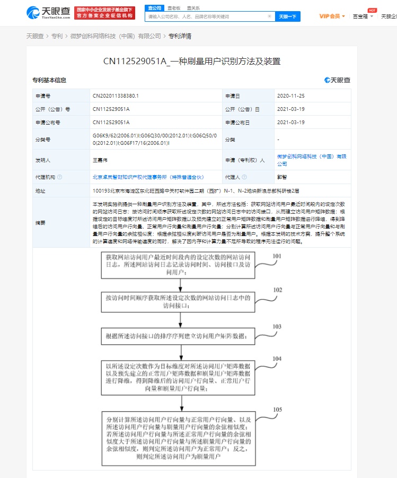This screenshot has width=397, height=478.
Task: Click application date 2020-11-25
Action: point(290,95)
